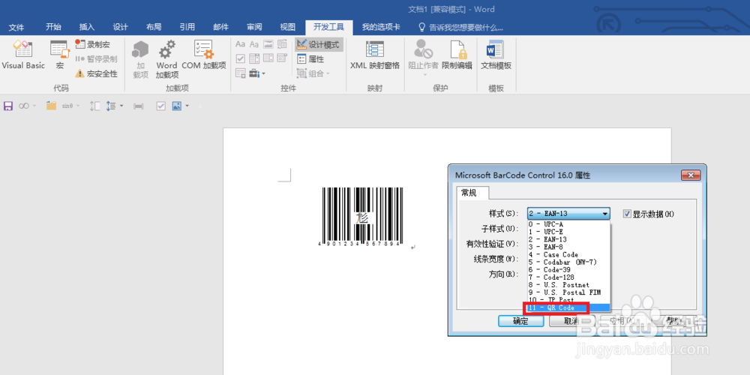Open control 属性 properties
Viewport: 750px width, 375px height.
tap(310, 58)
